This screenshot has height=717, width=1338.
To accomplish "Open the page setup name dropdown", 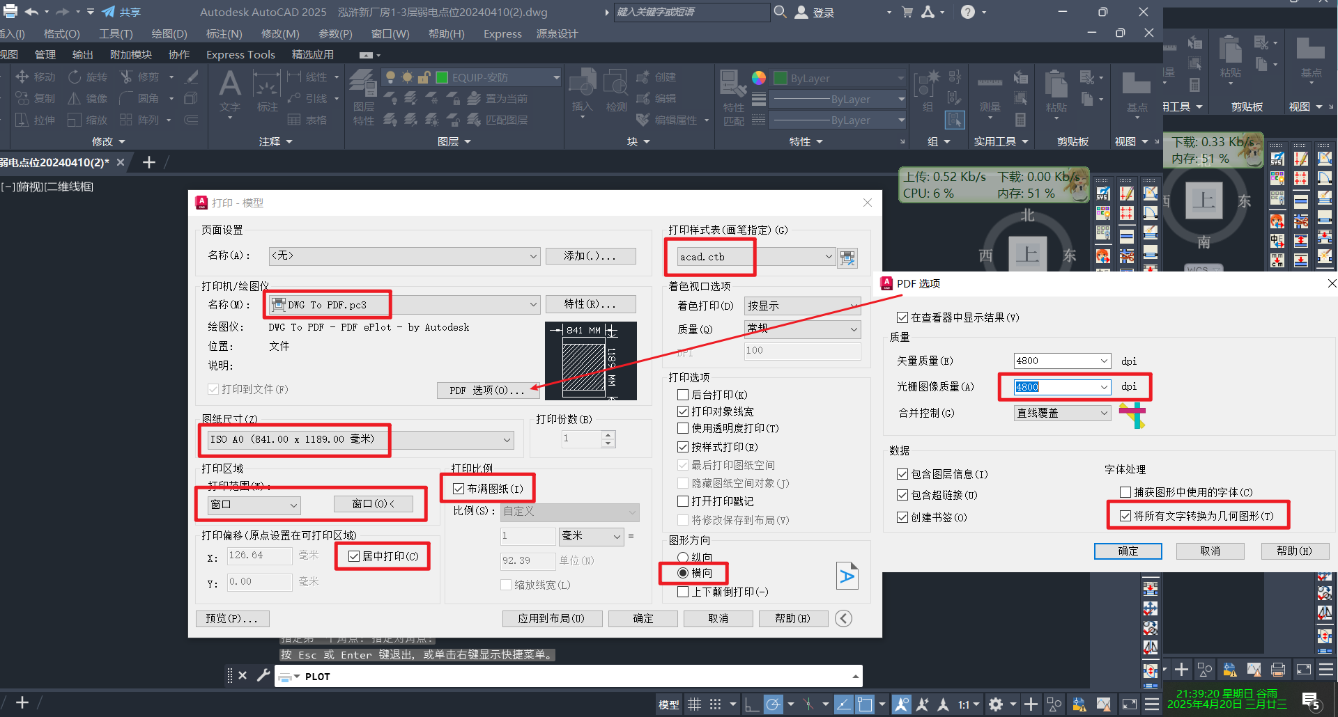I will pyautogui.click(x=404, y=256).
